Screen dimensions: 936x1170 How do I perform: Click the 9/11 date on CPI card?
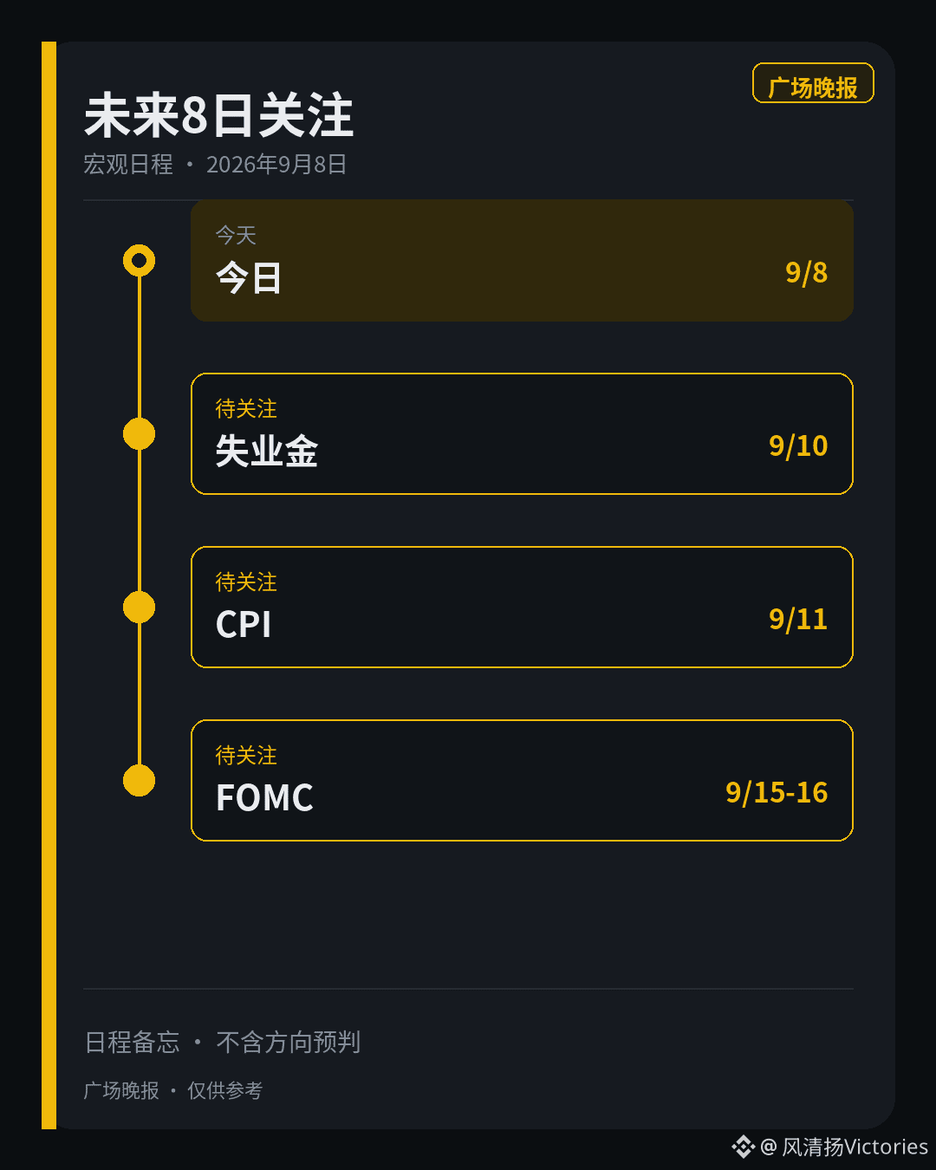pos(798,620)
